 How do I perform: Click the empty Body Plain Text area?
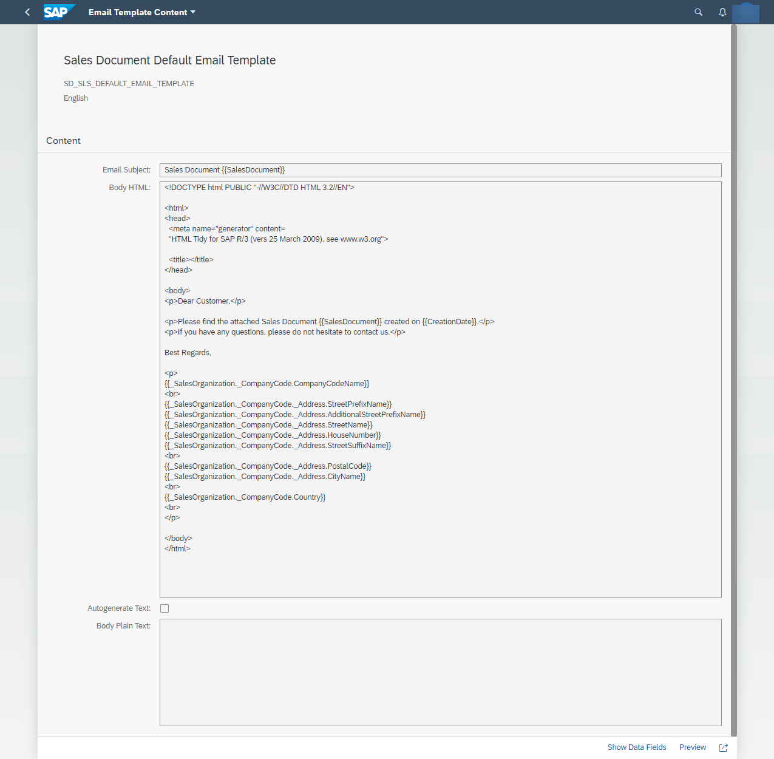pos(440,672)
